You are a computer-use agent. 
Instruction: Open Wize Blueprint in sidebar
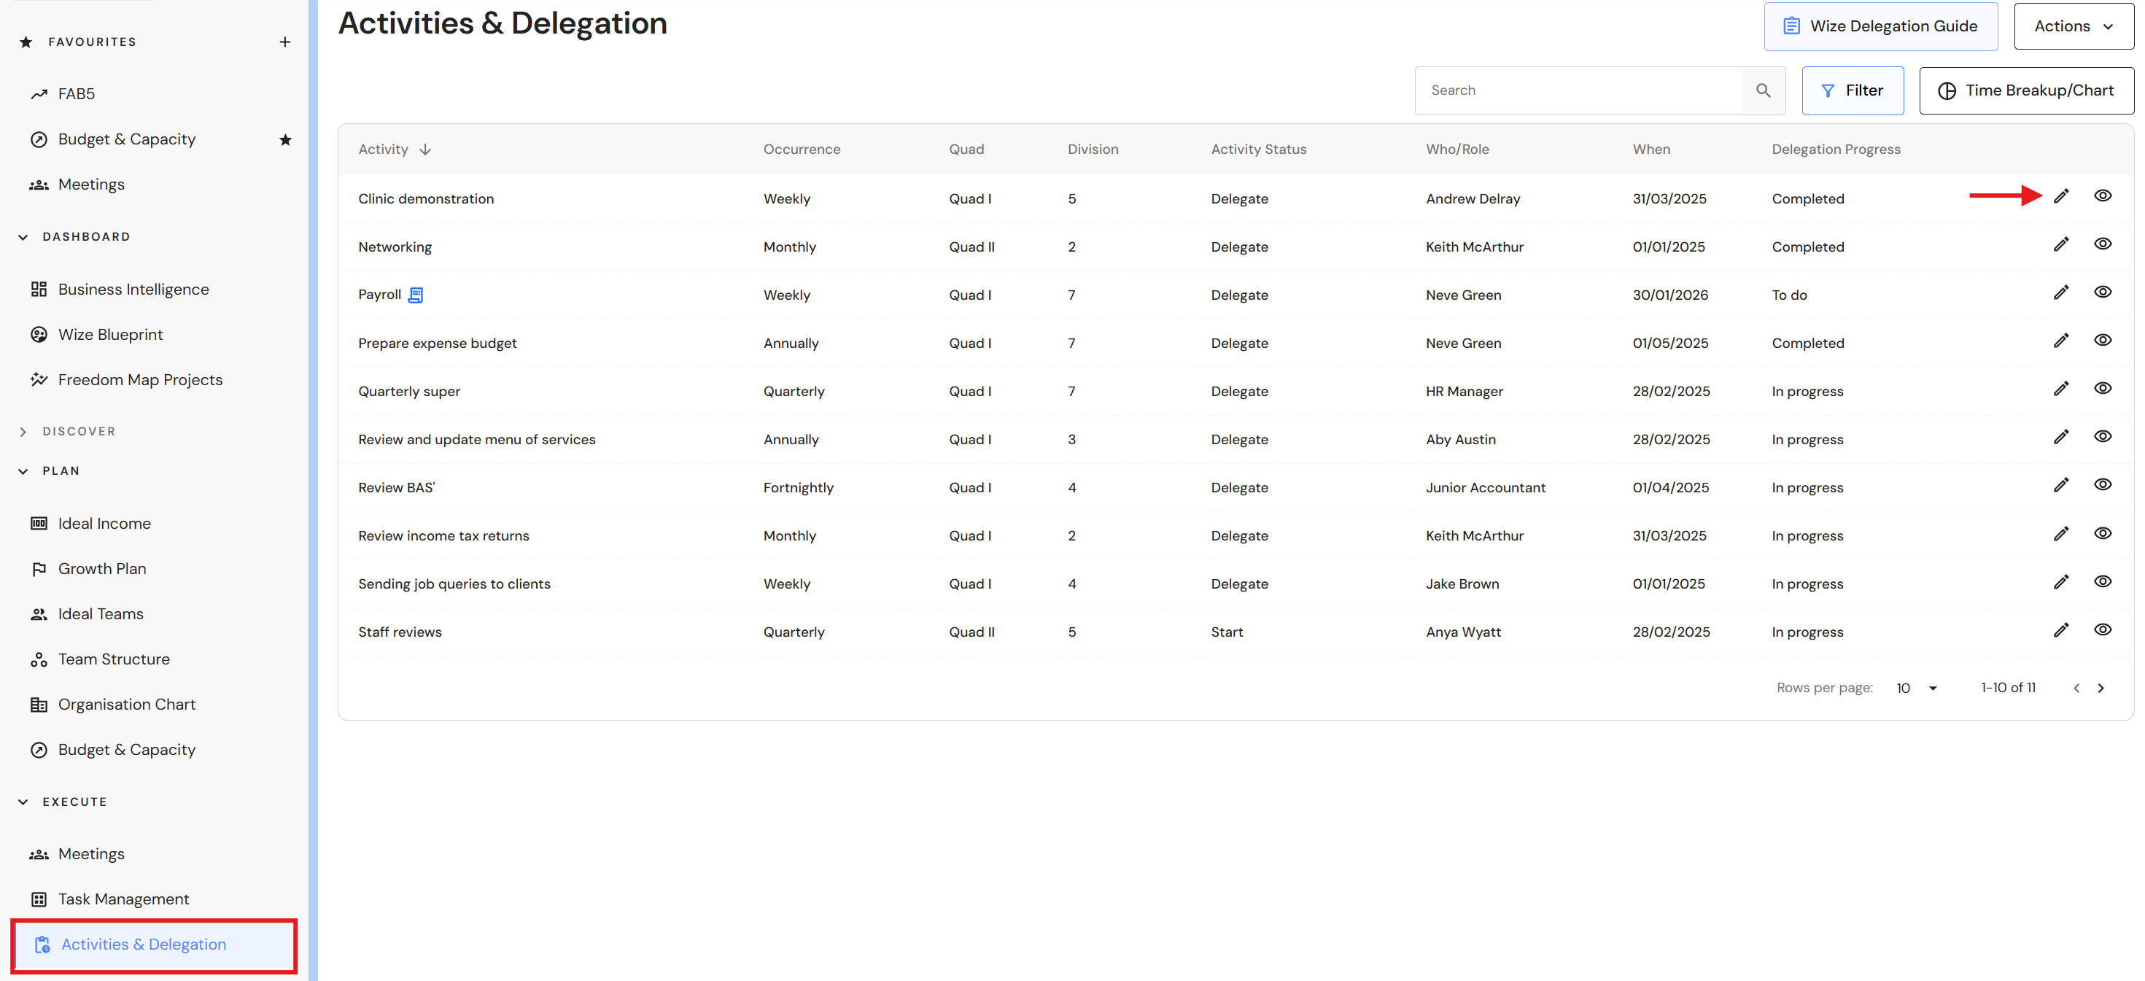[110, 335]
